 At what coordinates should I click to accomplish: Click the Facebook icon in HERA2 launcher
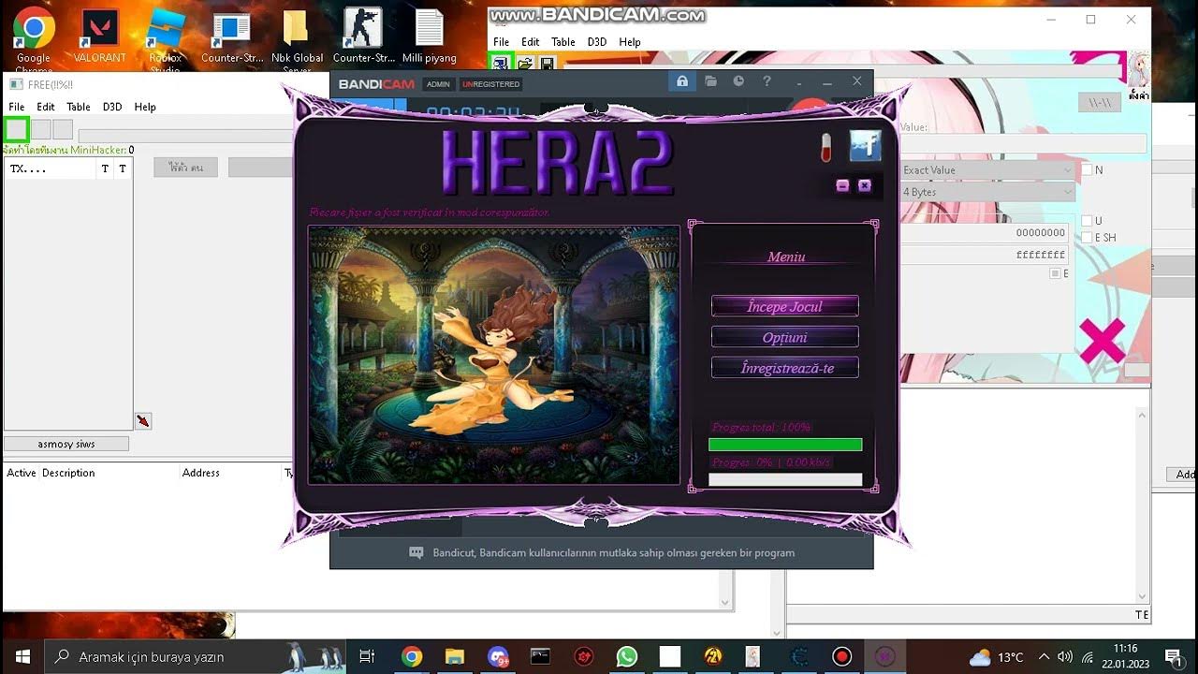(865, 146)
